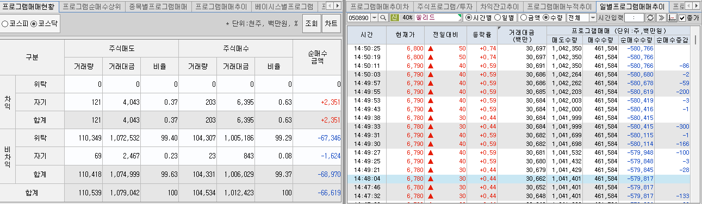This screenshot has width=702, height=204.
Task: Click total buy amount 1,012,423
Action: click(236, 193)
